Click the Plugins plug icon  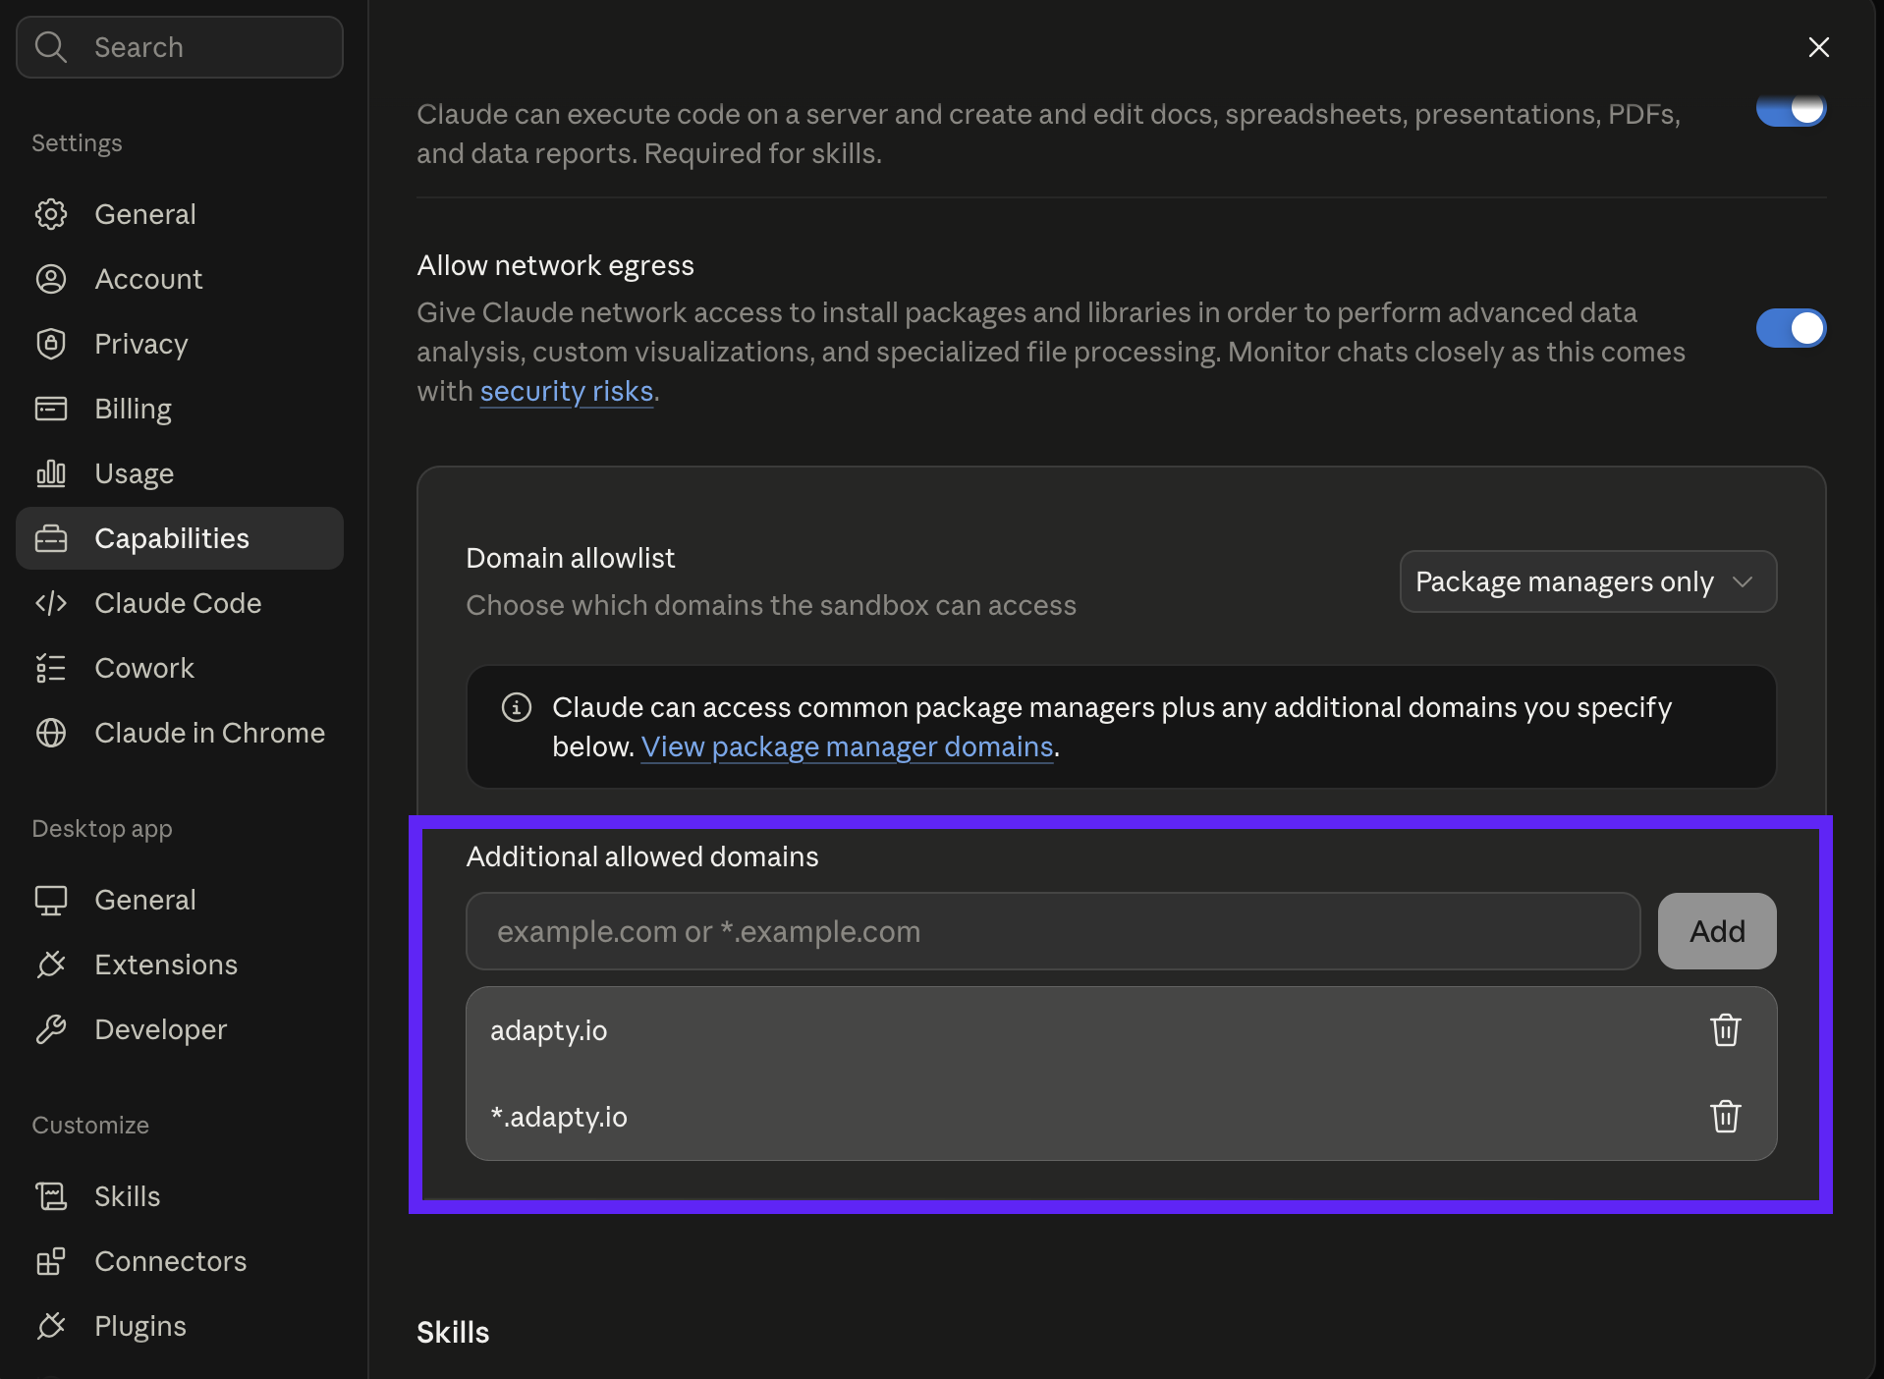[x=51, y=1326]
